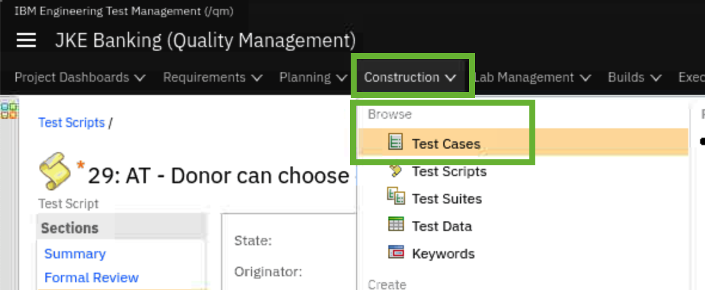Follow the Test Scripts breadcrumb link

coord(71,122)
